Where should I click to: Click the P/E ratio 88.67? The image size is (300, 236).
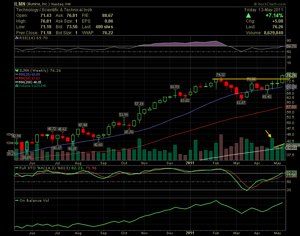click(x=108, y=16)
